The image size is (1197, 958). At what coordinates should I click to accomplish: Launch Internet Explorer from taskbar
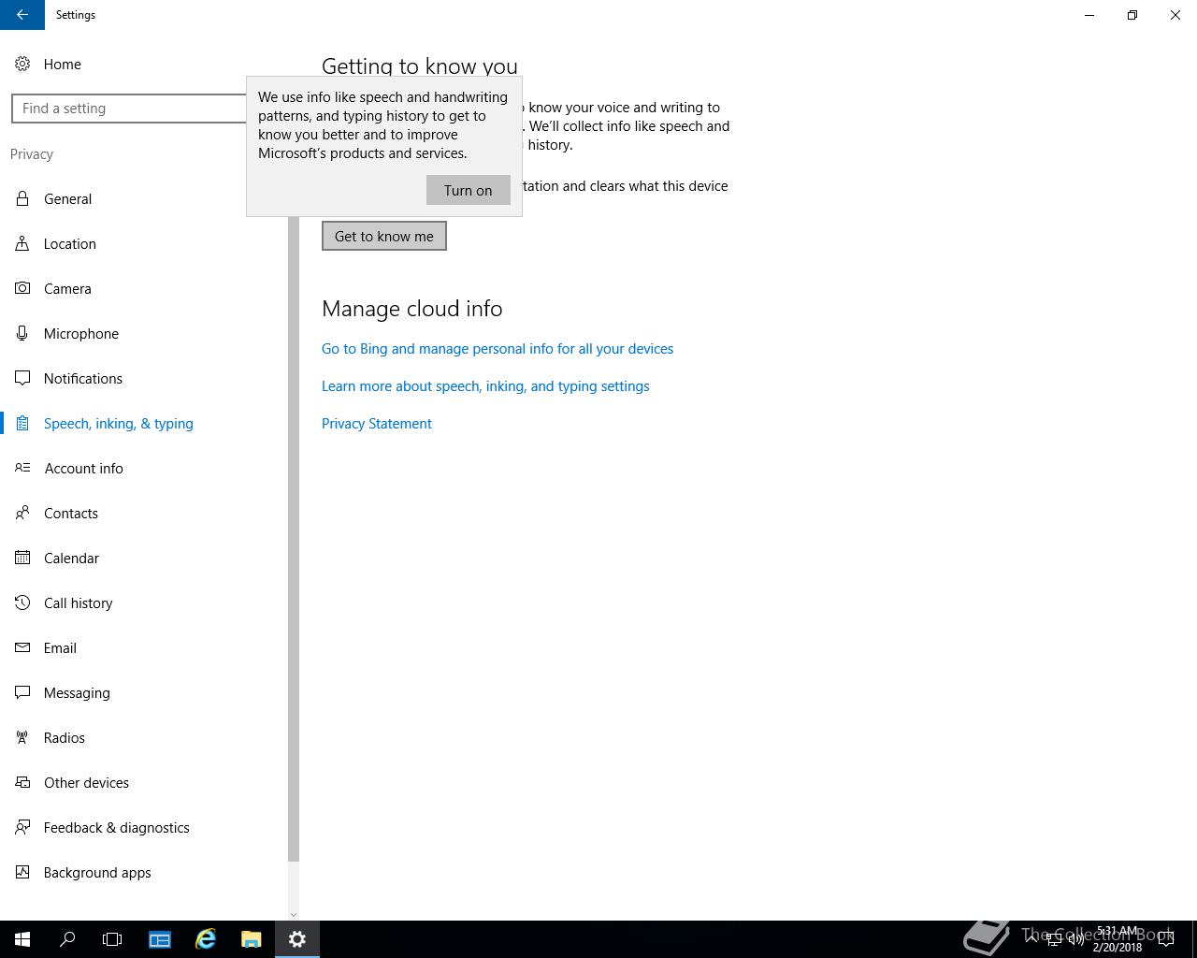[205, 939]
